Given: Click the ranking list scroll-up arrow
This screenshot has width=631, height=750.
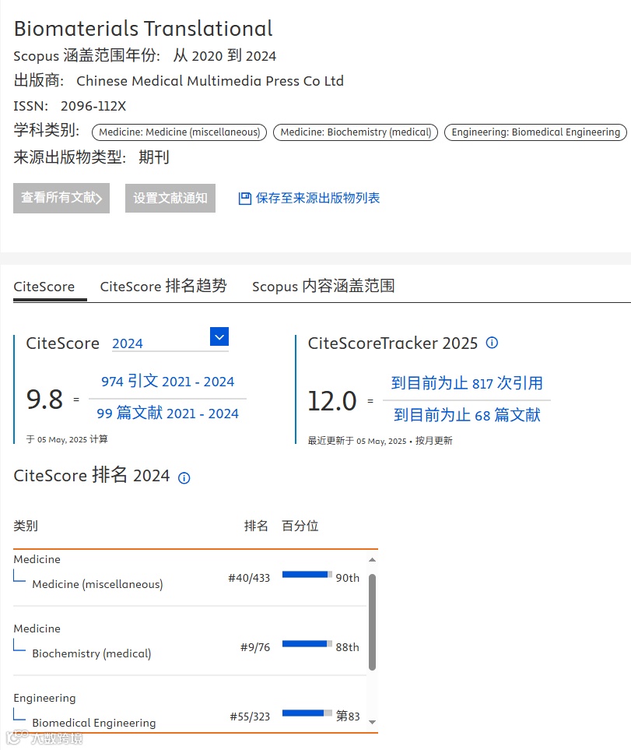Looking at the screenshot, I should [x=372, y=560].
